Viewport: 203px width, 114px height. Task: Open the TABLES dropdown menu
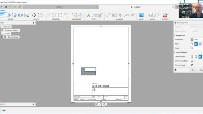153,19
